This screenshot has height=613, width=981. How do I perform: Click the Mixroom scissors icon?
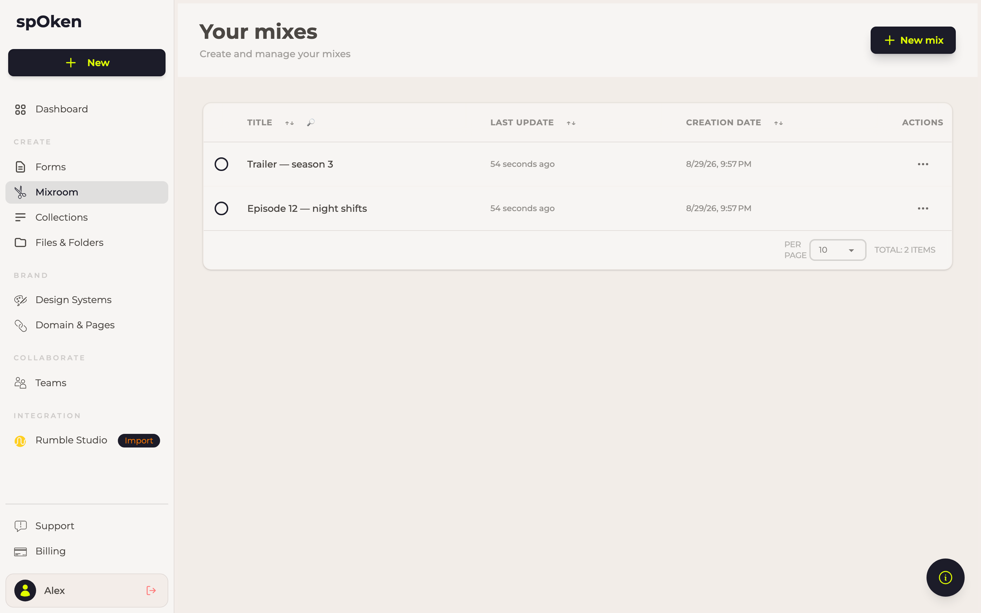pos(20,192)
